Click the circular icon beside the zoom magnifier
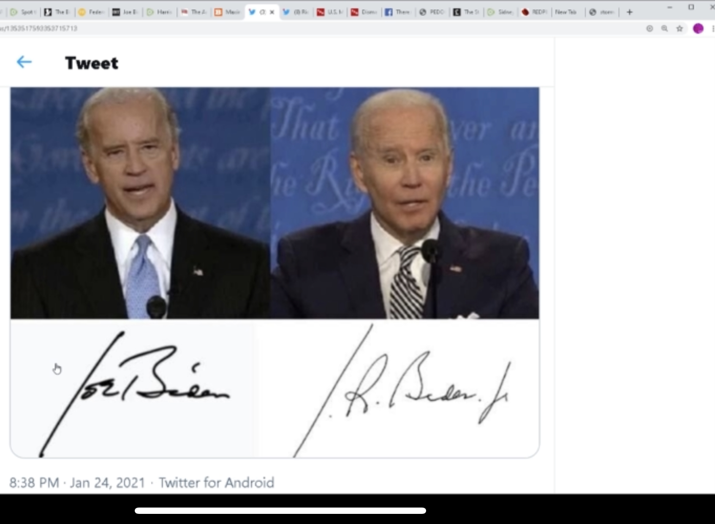This screenshot has width=715, height=524. coord(650,29)
